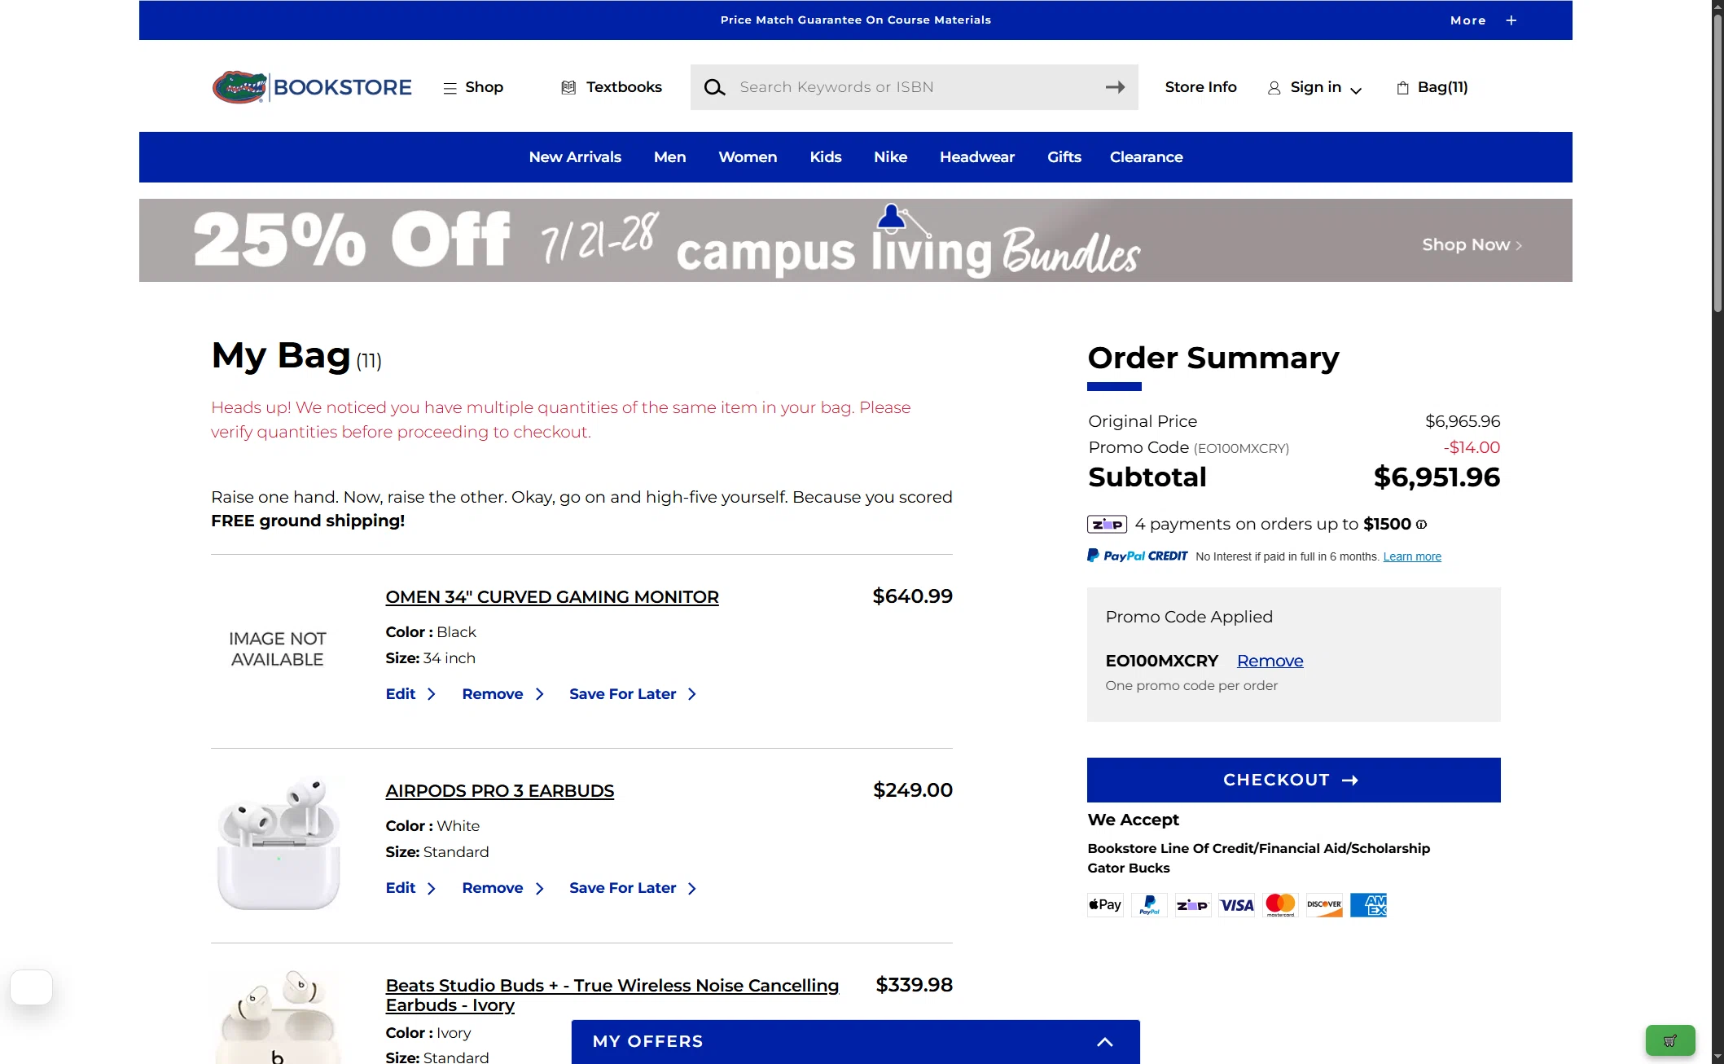This screenshot has height=1064, width=1724.
Task: Open the Clearance category
Action: [x=1146, y=157]
